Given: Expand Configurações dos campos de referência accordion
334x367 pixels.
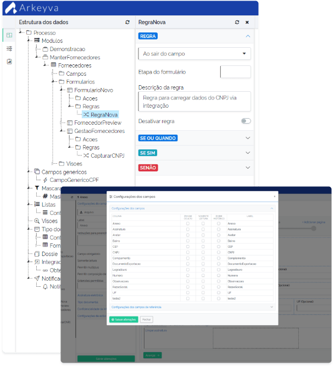Looking at the screenshot, I should tap(192, 307).
